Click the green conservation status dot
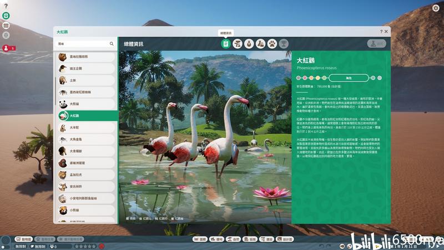Screen dimensions: 444x250 click(x=324, y=78)
